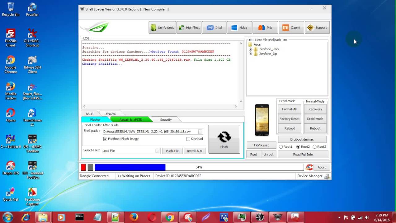
Task: Click the red stop square icon
Action: (x=83, y=167)
